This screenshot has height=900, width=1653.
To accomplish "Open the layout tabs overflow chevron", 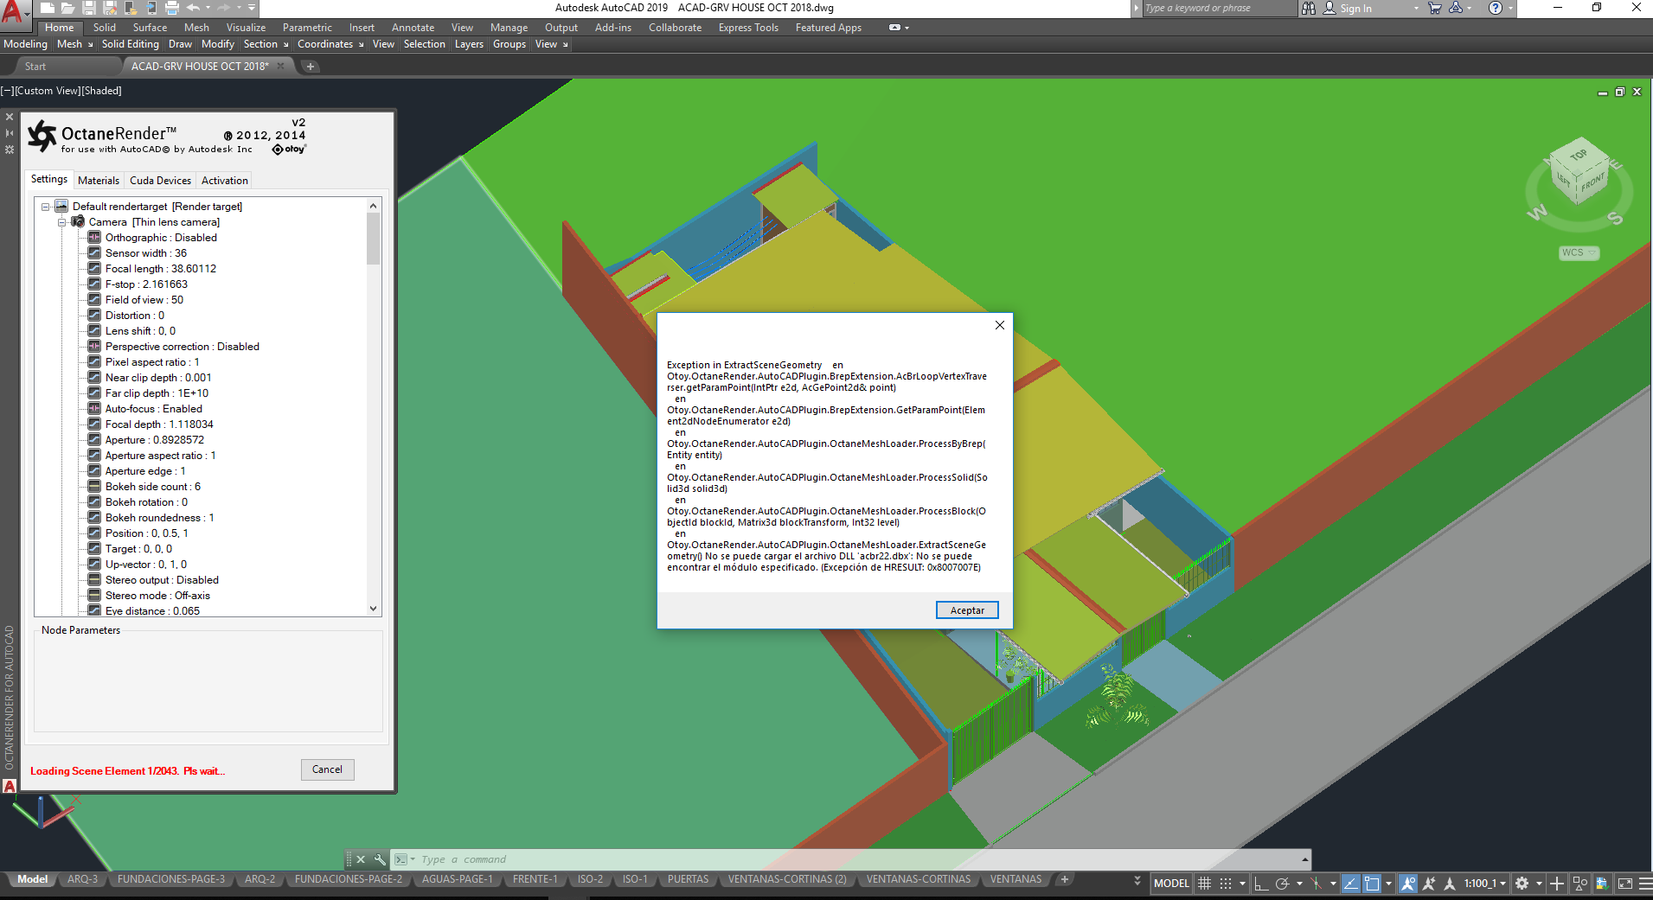I will [x=1137, y=880].
